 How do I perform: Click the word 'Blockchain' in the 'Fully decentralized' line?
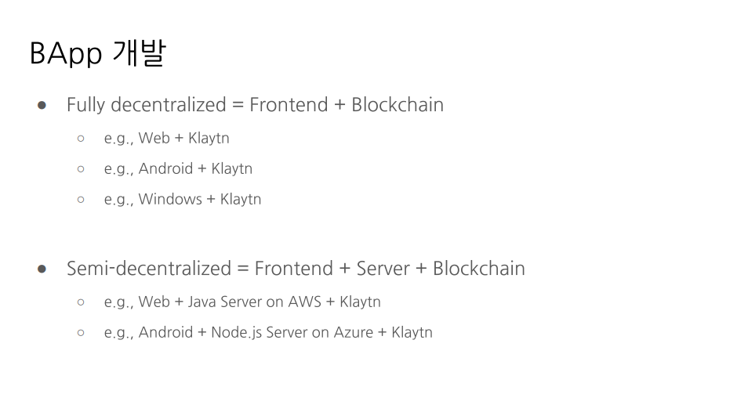[x=397, y=105]
